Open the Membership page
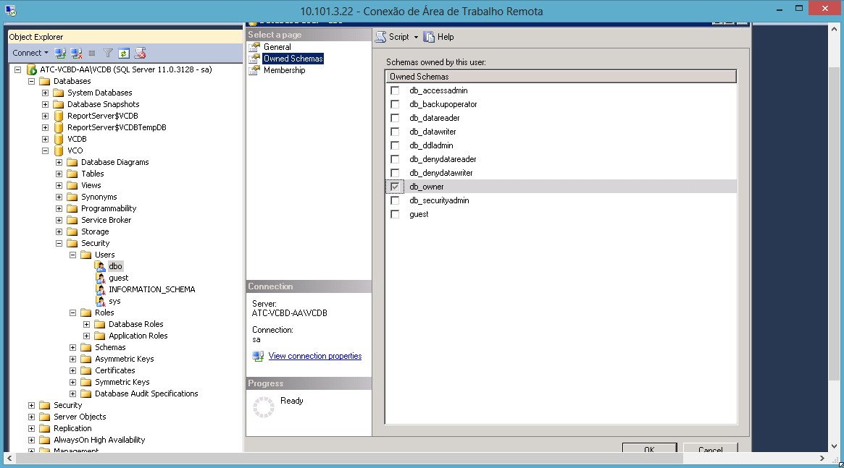The height and width of the screenshot is (468, 844). pyautogui.click(x=284, y=70)
